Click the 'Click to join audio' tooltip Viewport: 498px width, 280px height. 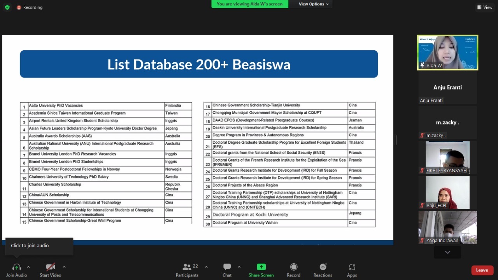coord(39,246)
